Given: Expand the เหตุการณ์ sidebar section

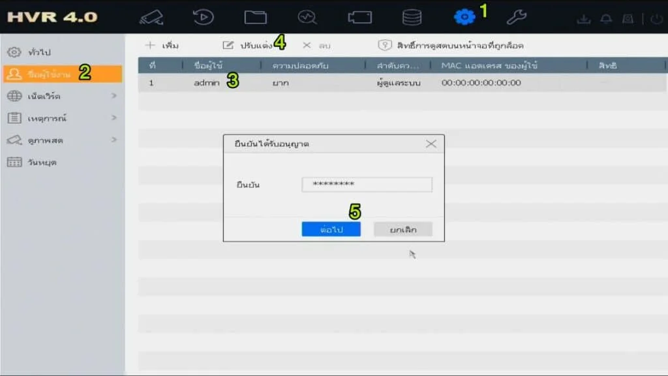Looking at the screenshot, I should click(x=62, y=118).
